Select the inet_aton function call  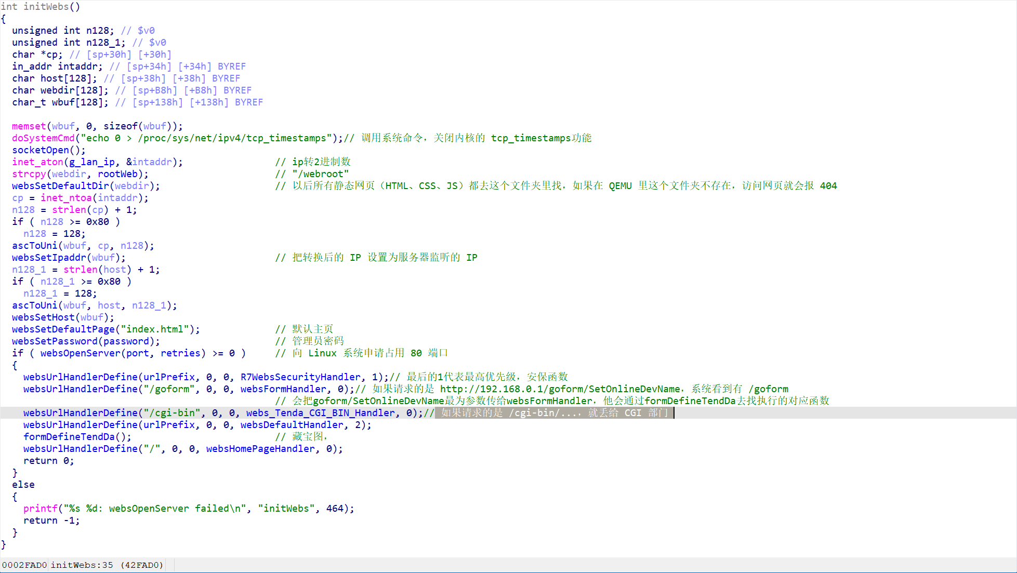tap(37, 162)
